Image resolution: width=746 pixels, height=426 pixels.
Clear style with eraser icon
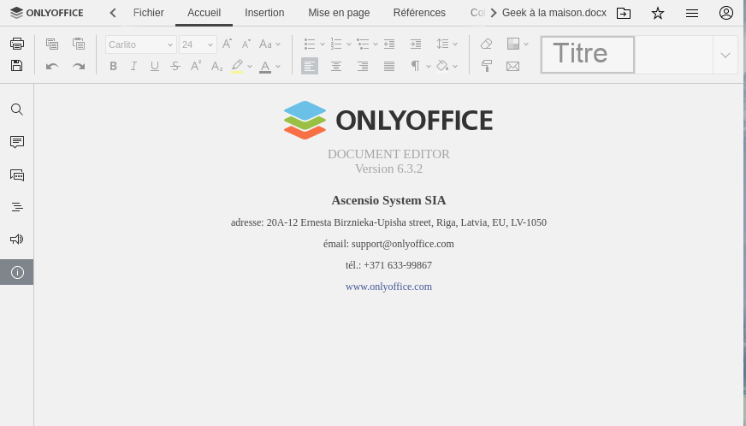coord(486,44)
